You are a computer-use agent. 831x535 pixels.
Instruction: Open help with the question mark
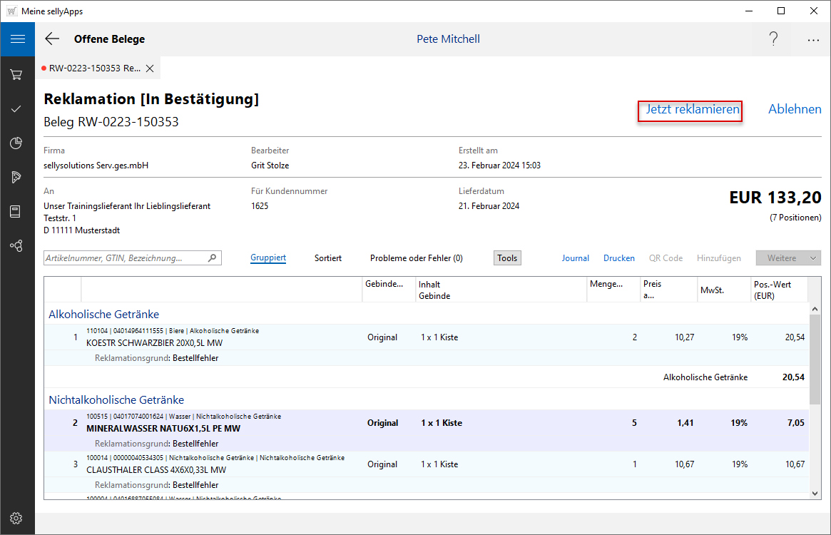[x=773, y=39]
